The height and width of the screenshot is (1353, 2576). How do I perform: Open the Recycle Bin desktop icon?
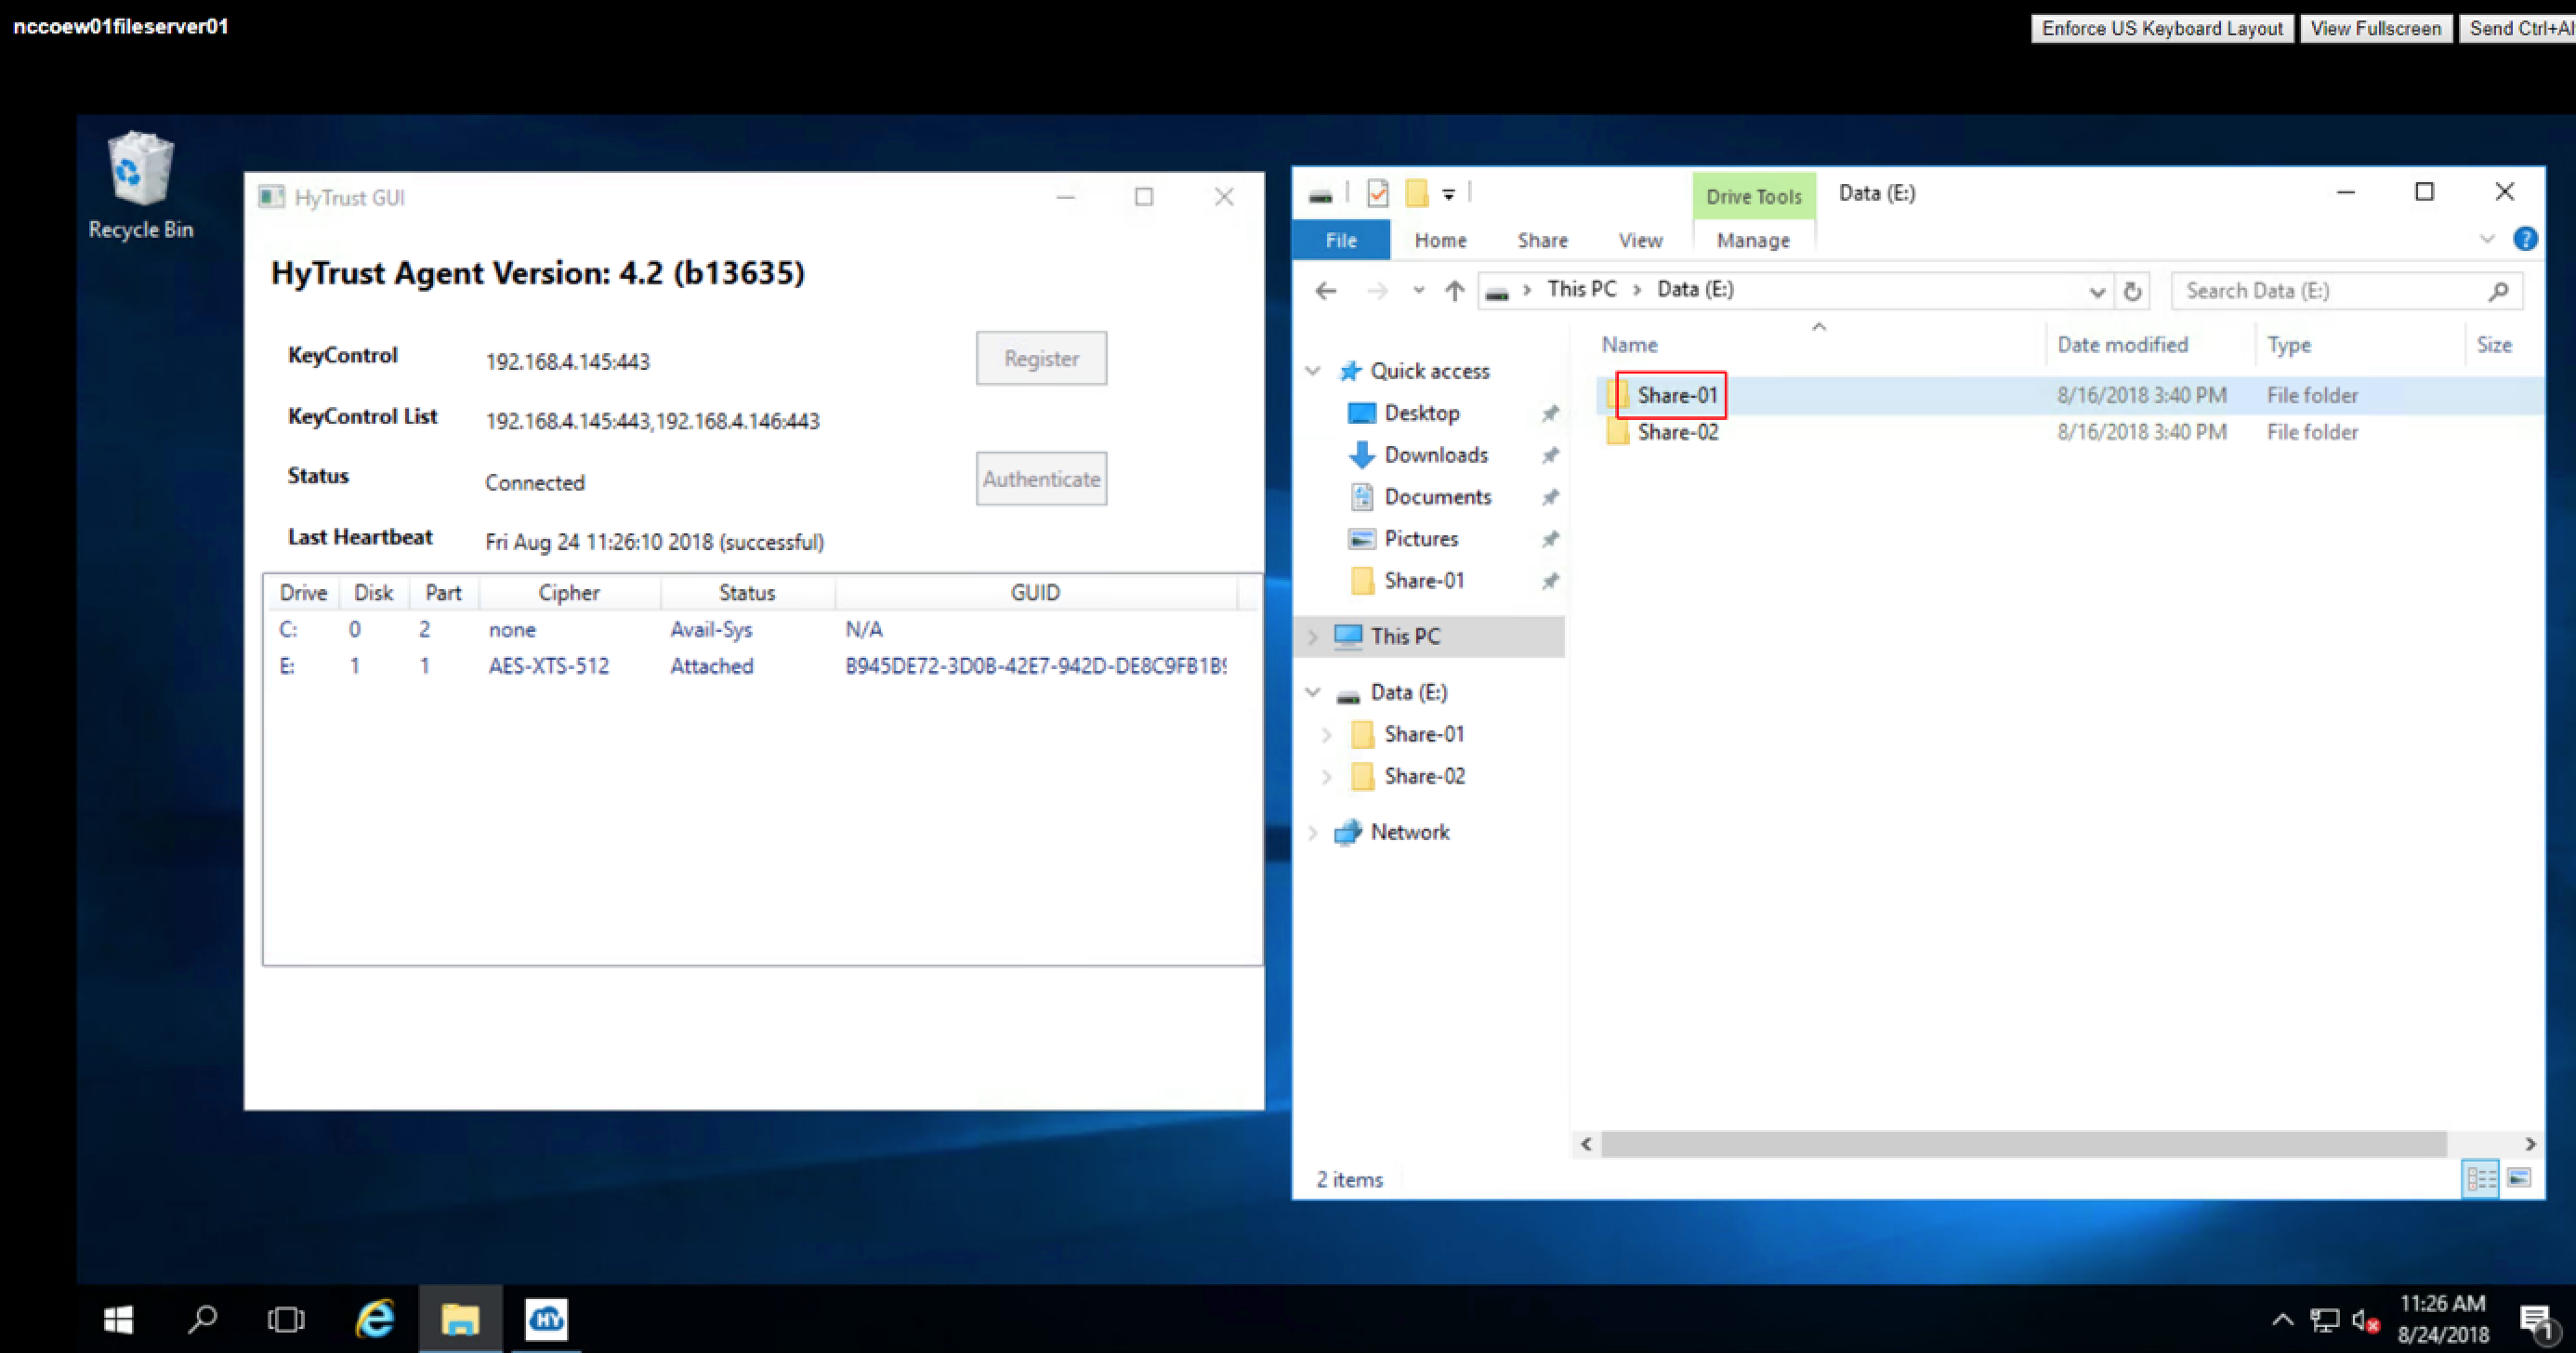pyautogui.click(x=140, y=186)
